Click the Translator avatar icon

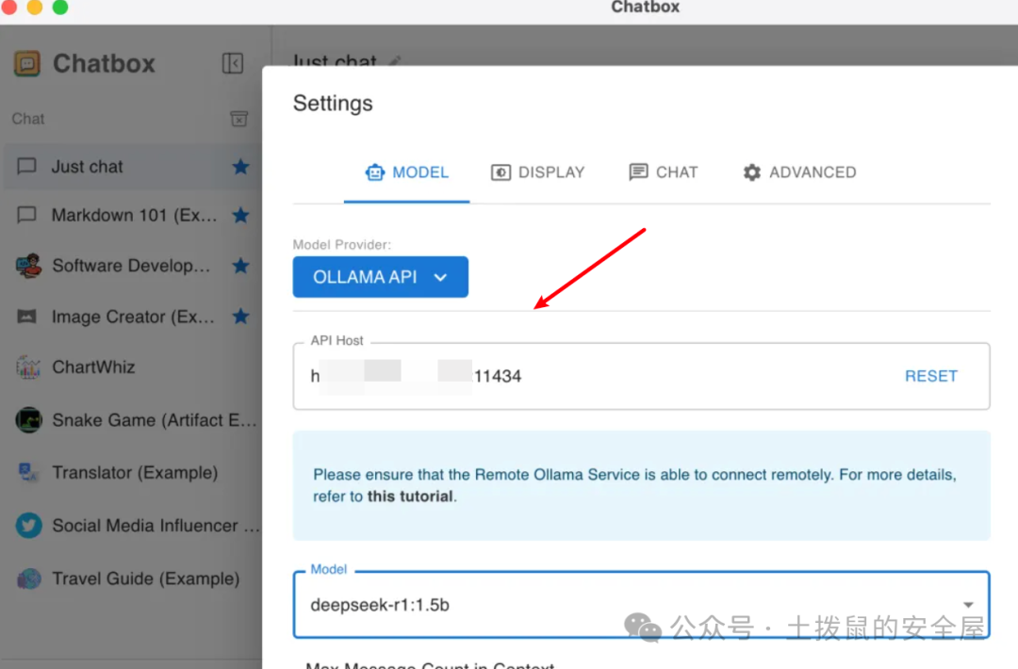click(x=28, y=472)
